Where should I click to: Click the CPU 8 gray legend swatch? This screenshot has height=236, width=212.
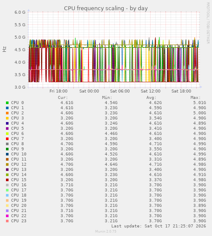pyautogui.click(x=7, y=144)
